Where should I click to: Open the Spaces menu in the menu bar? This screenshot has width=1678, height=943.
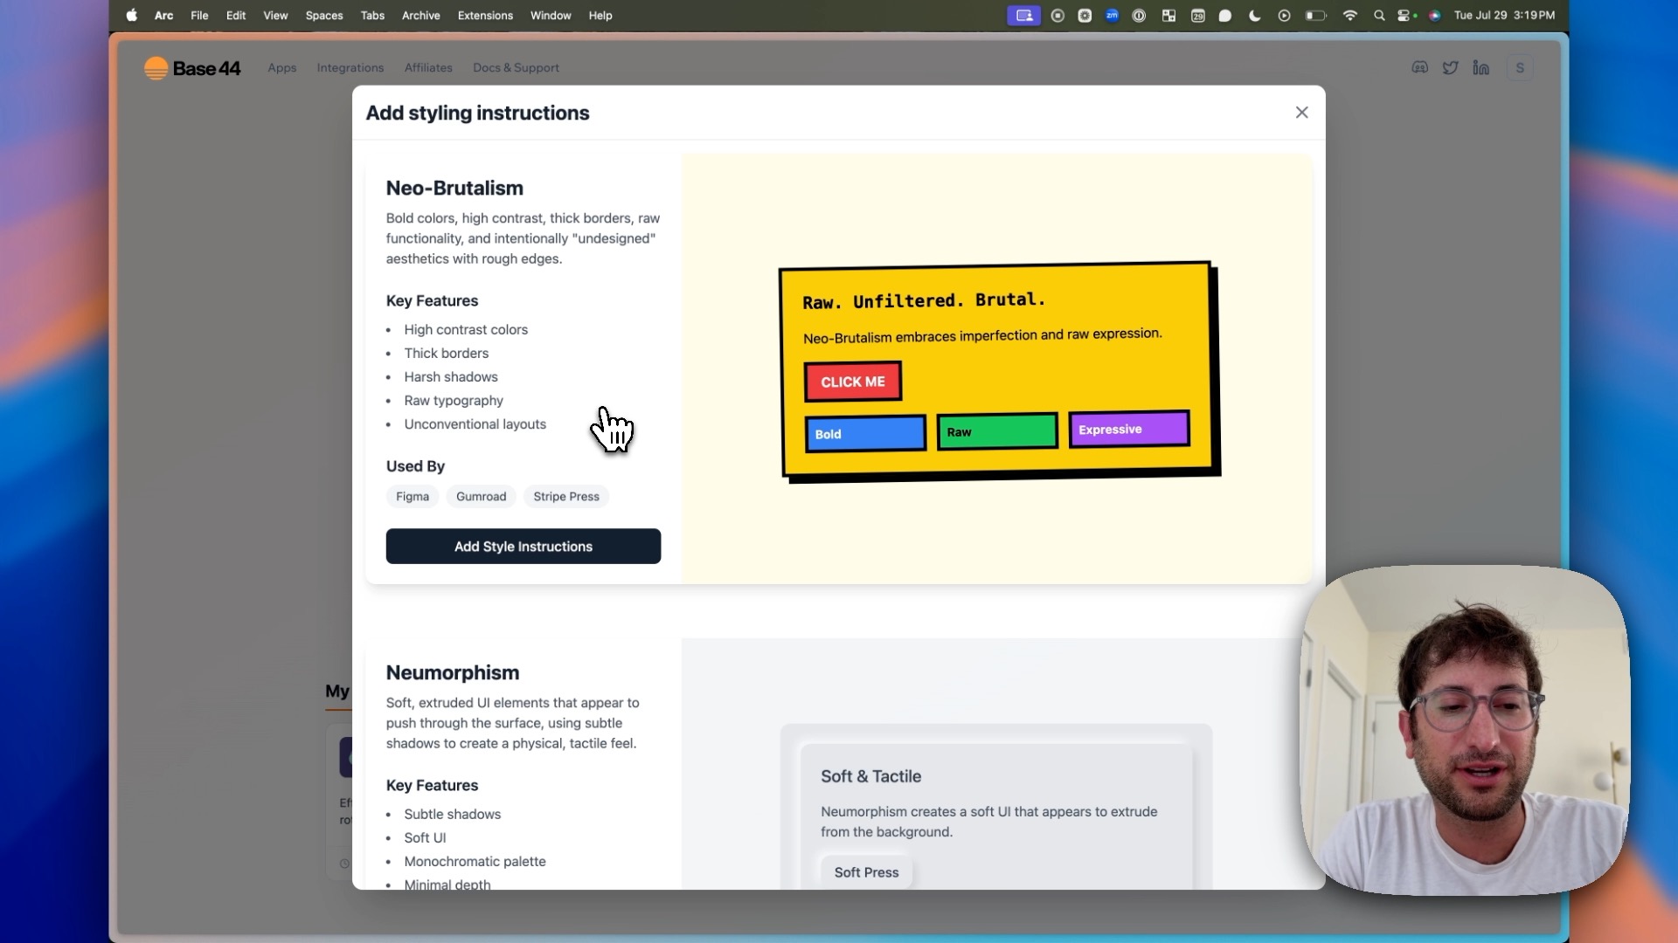[x=323, y=16]
